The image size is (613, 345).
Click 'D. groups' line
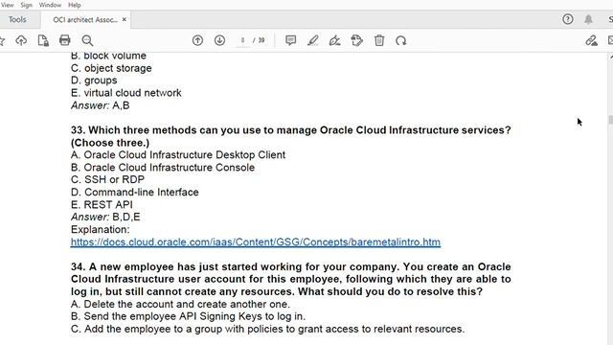(x=94, y=80)
